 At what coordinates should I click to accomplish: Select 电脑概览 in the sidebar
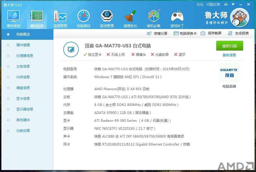(28, 34)
